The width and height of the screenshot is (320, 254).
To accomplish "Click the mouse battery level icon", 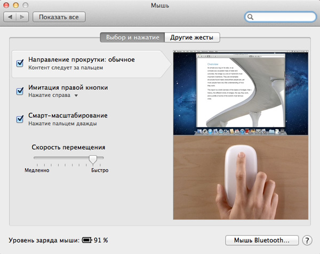I will click(x=86, y=241).
